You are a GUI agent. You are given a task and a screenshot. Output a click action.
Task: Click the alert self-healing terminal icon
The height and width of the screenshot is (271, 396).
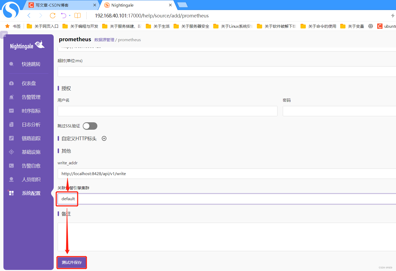pyautogui.click(x=11, y=166)
